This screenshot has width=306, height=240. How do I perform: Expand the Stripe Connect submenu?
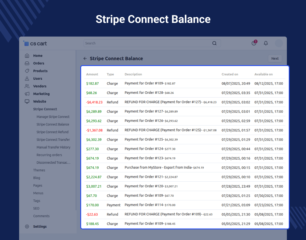click(x=45, y=109)
